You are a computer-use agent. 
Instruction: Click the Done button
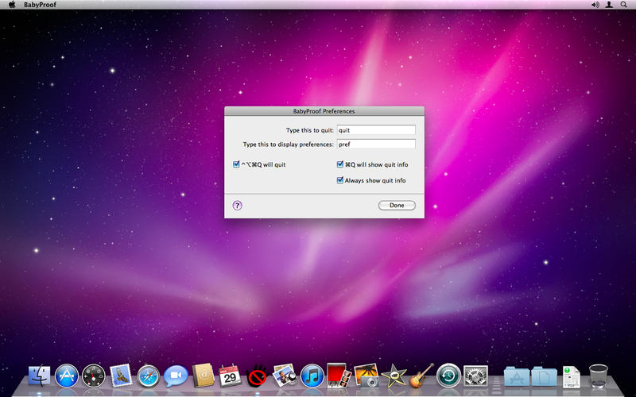click(x=397, y=206)
